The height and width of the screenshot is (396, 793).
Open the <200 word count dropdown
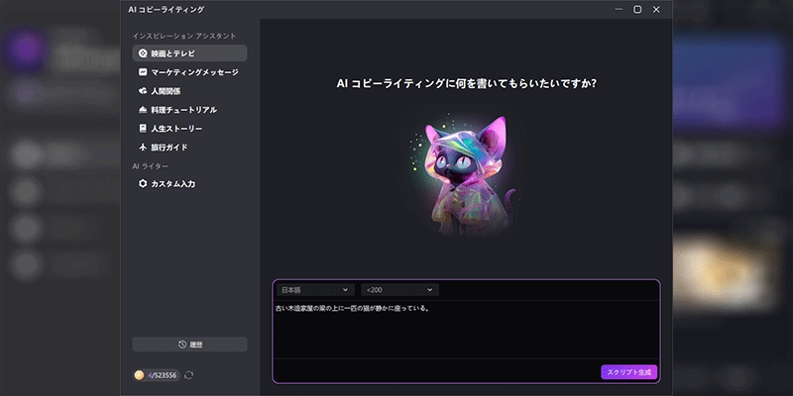point(400,290)
